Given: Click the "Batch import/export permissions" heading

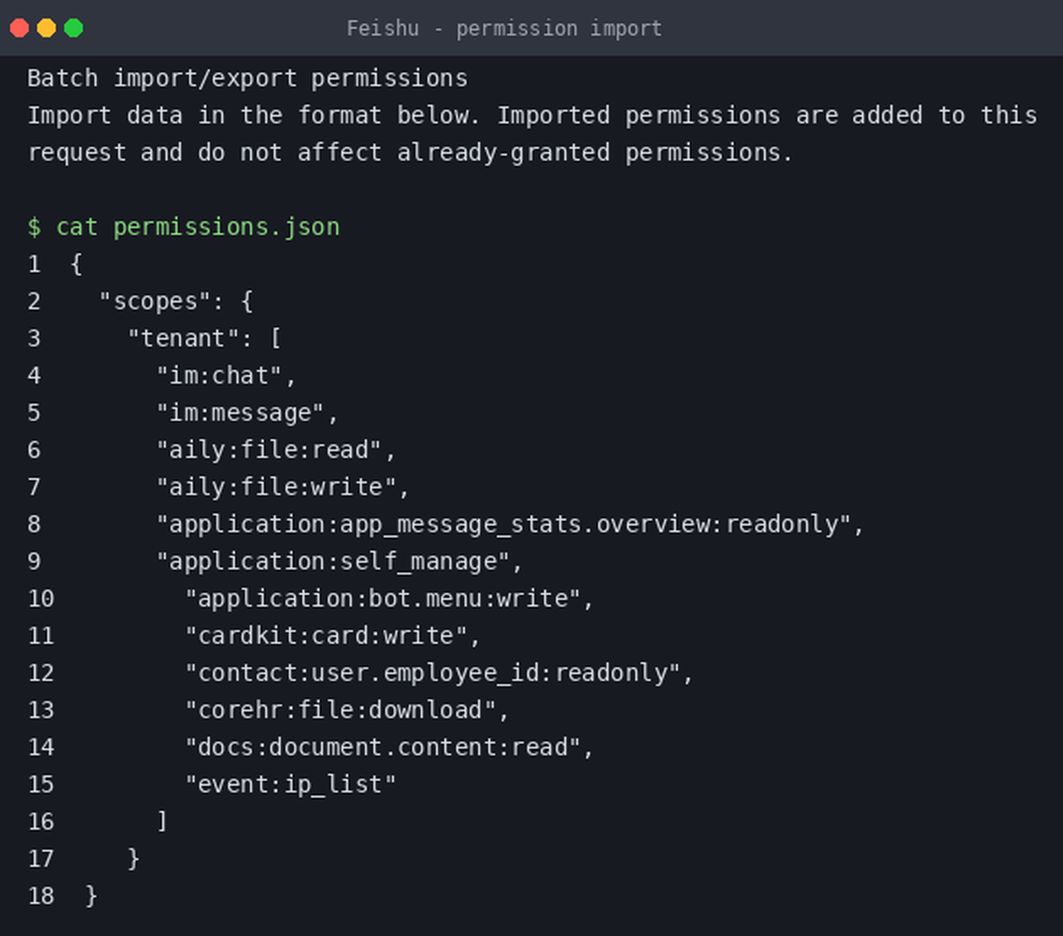Looking at the screenshot, I should tap(248, 79).
